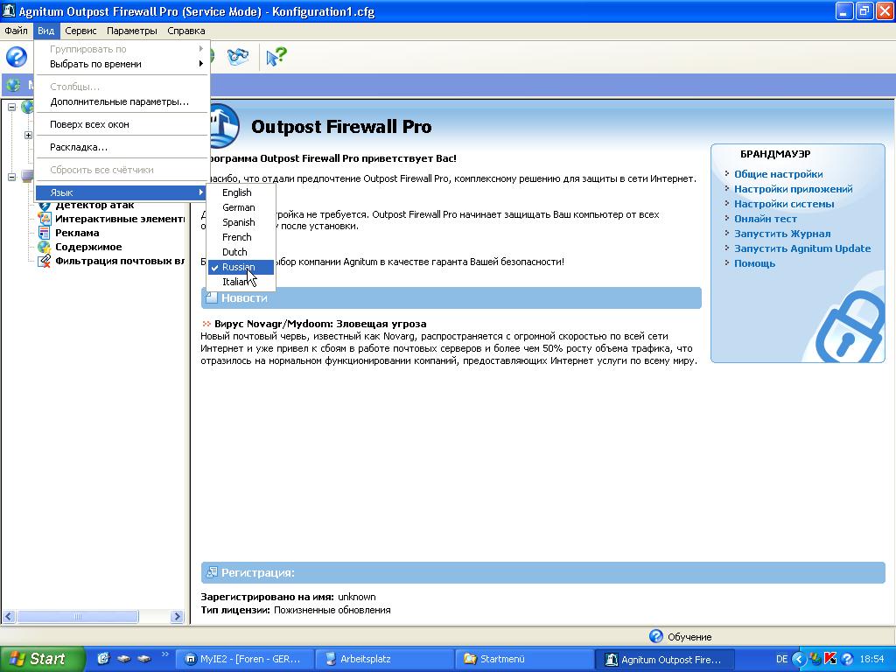Click the blue help question-mark toolbar icon
This screenshot has width=896, height=672.
point(17,57)
